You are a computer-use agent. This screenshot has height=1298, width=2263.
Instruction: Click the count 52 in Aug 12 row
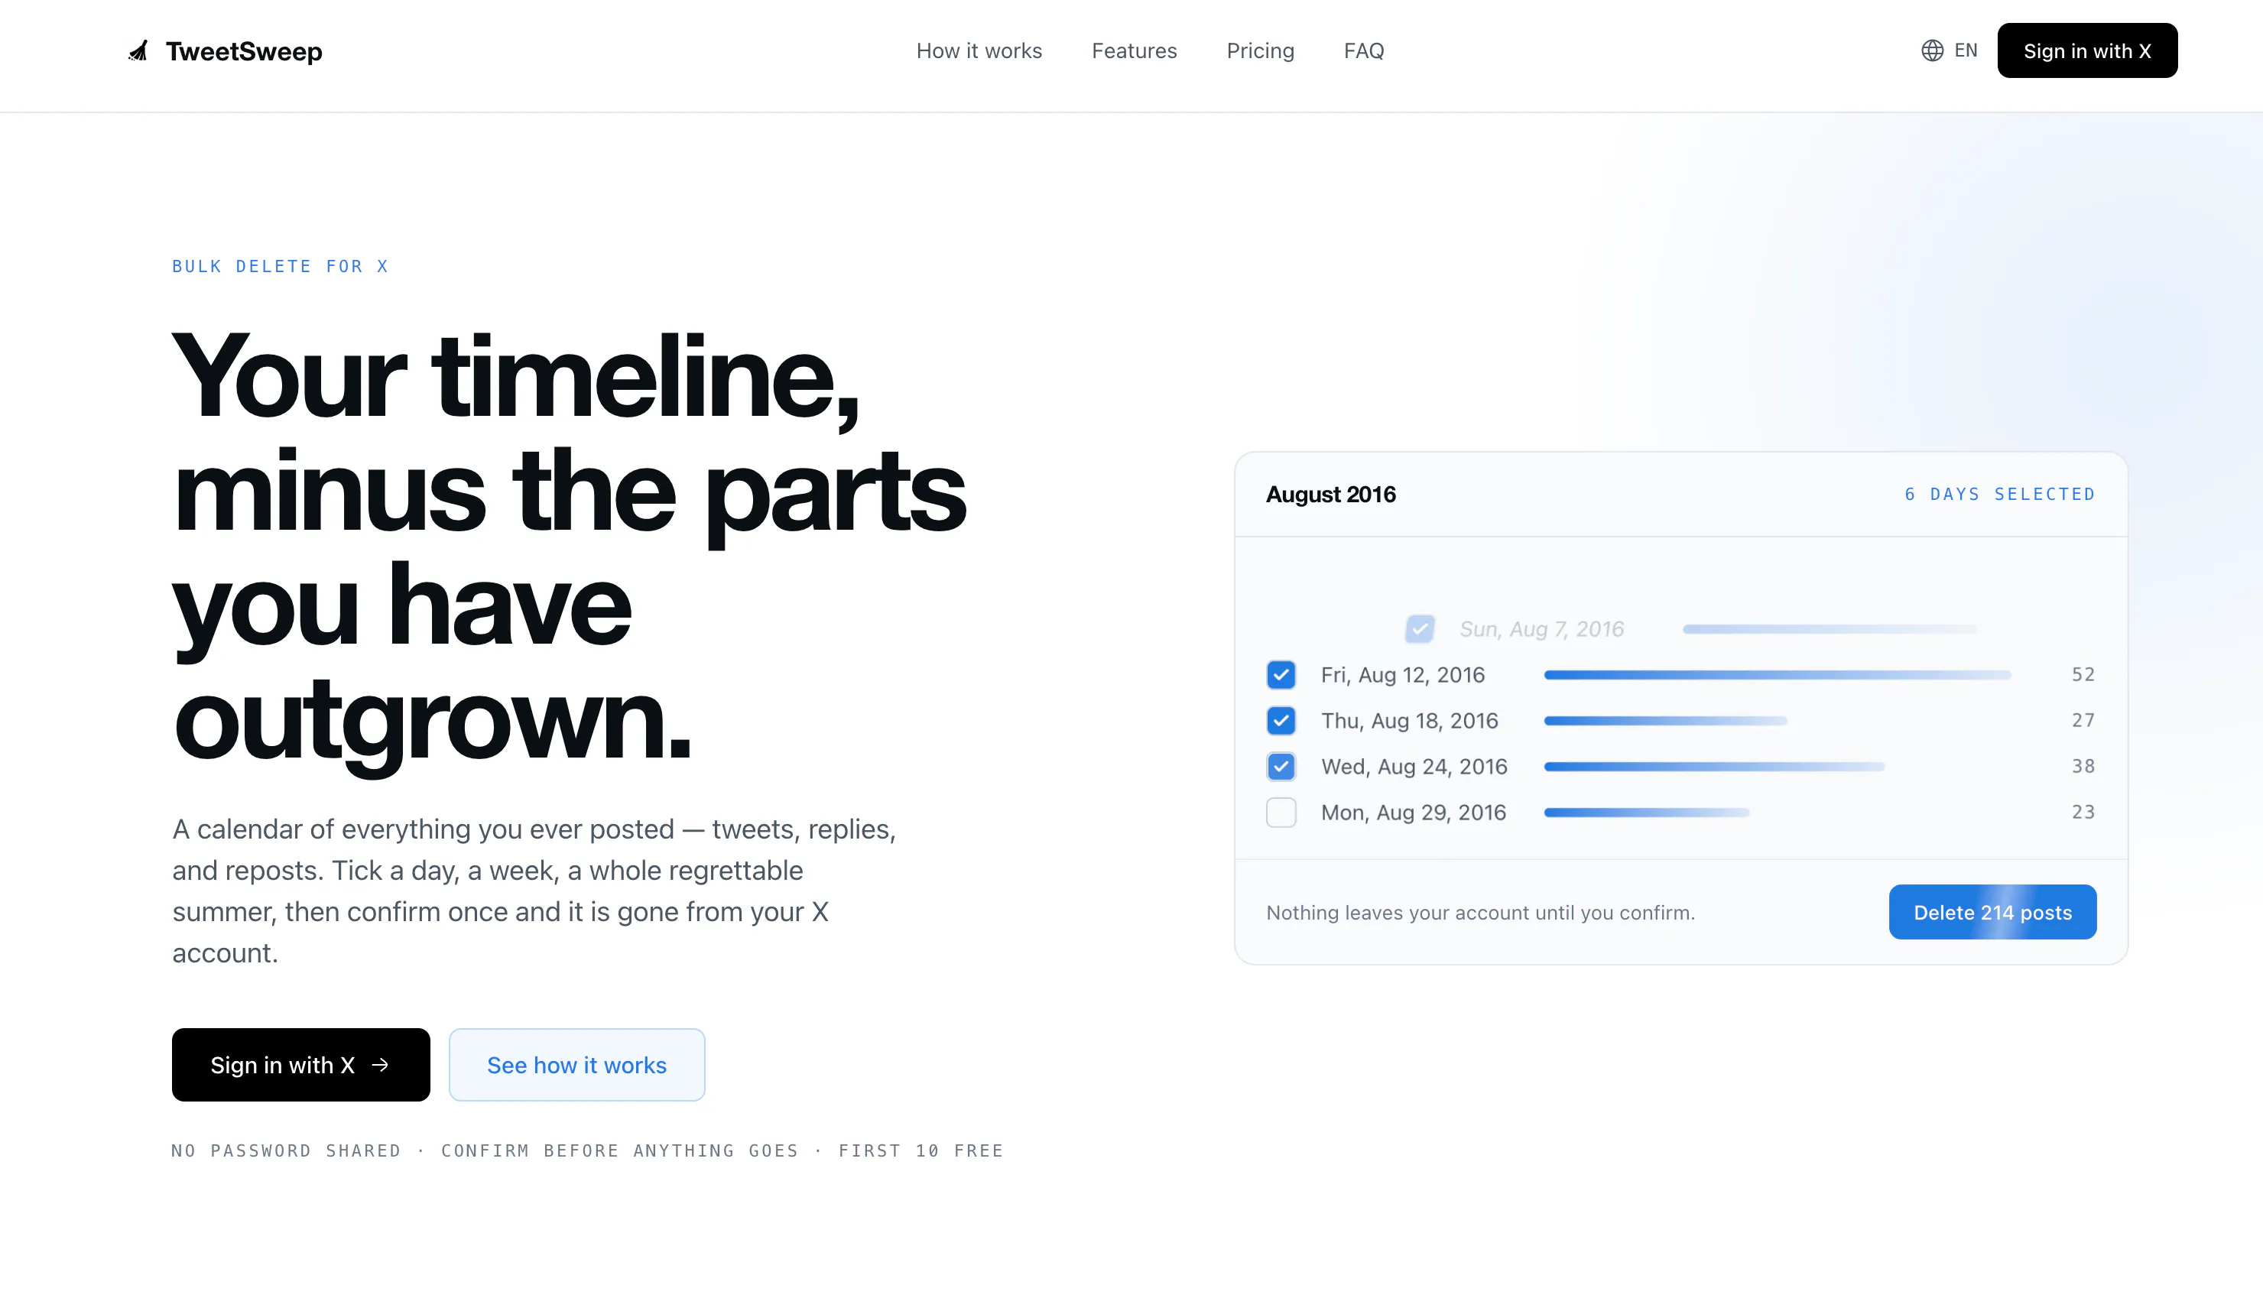(2083, 674)
